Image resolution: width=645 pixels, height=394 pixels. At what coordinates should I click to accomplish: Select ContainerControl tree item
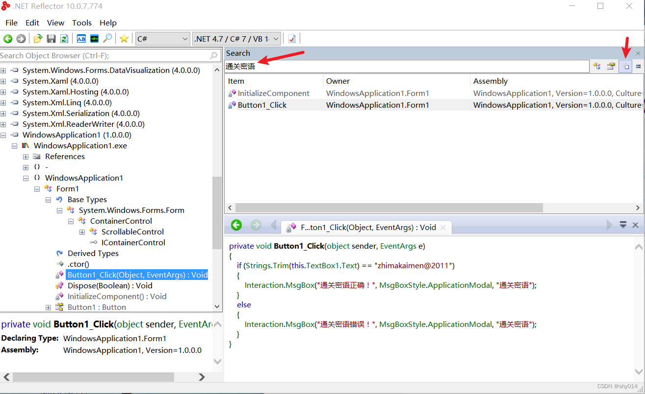(x=121, y=221)
